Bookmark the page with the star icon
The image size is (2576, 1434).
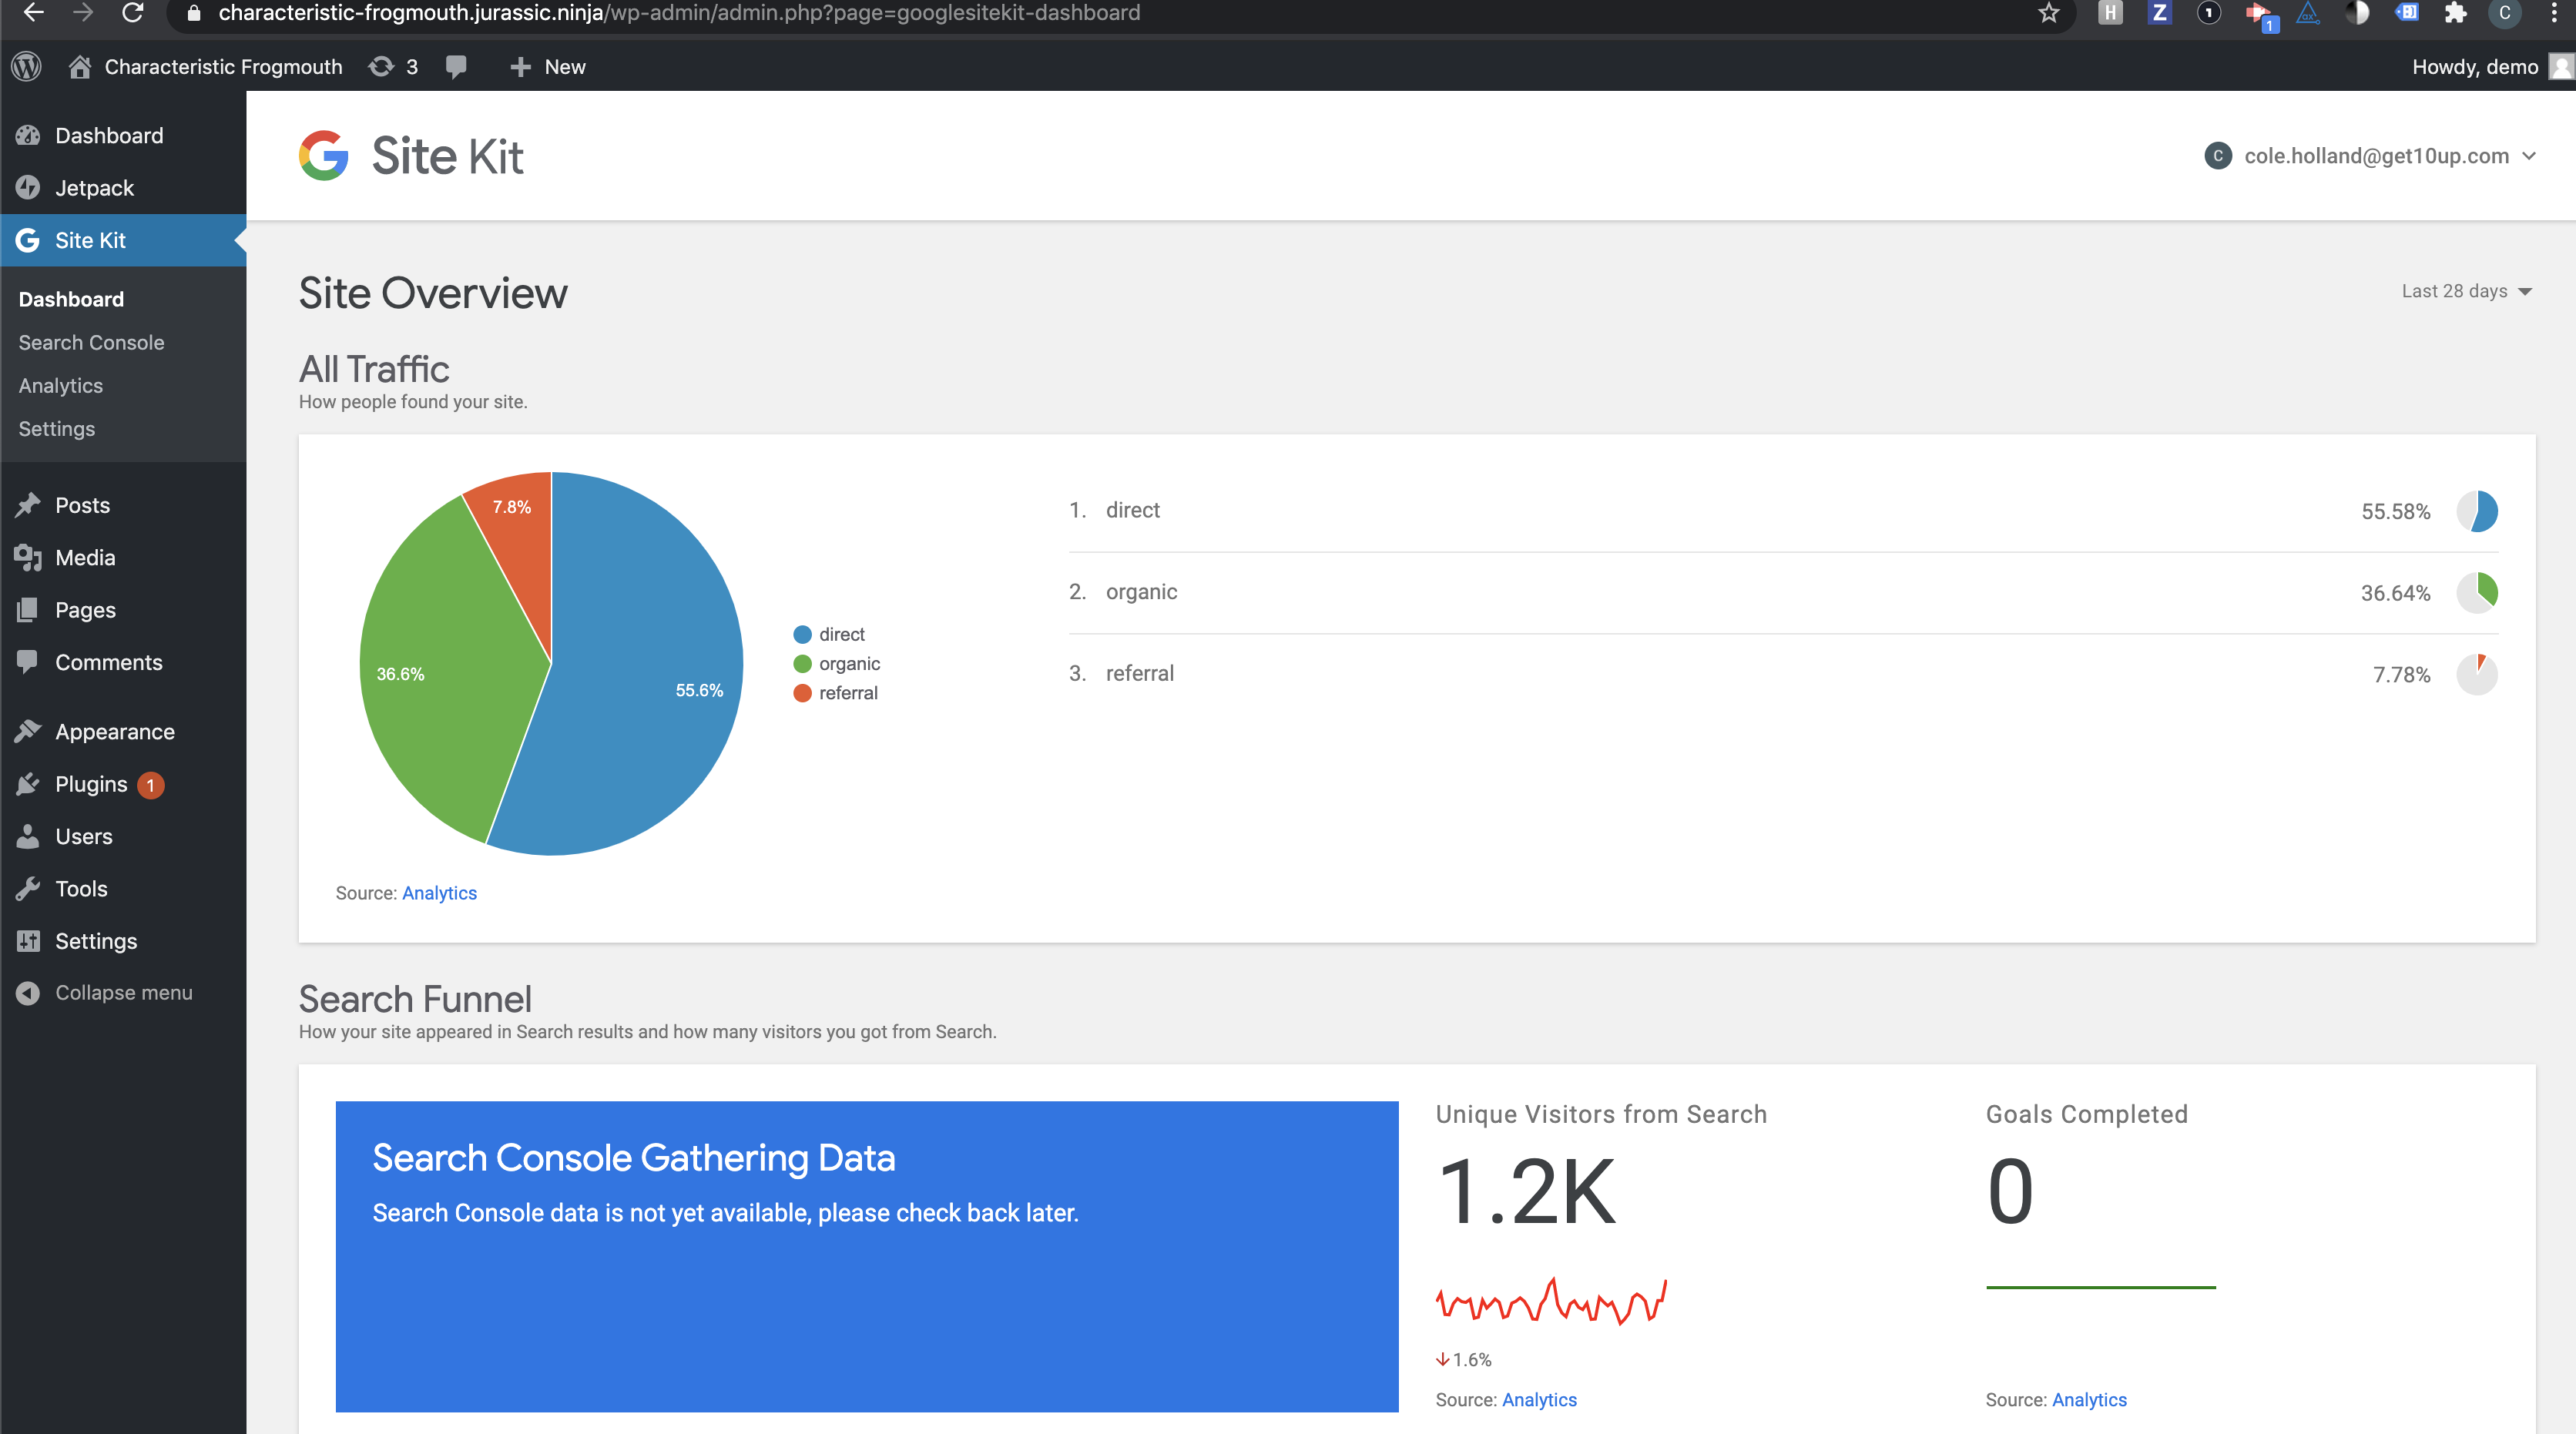click(x=2049, y=13)
